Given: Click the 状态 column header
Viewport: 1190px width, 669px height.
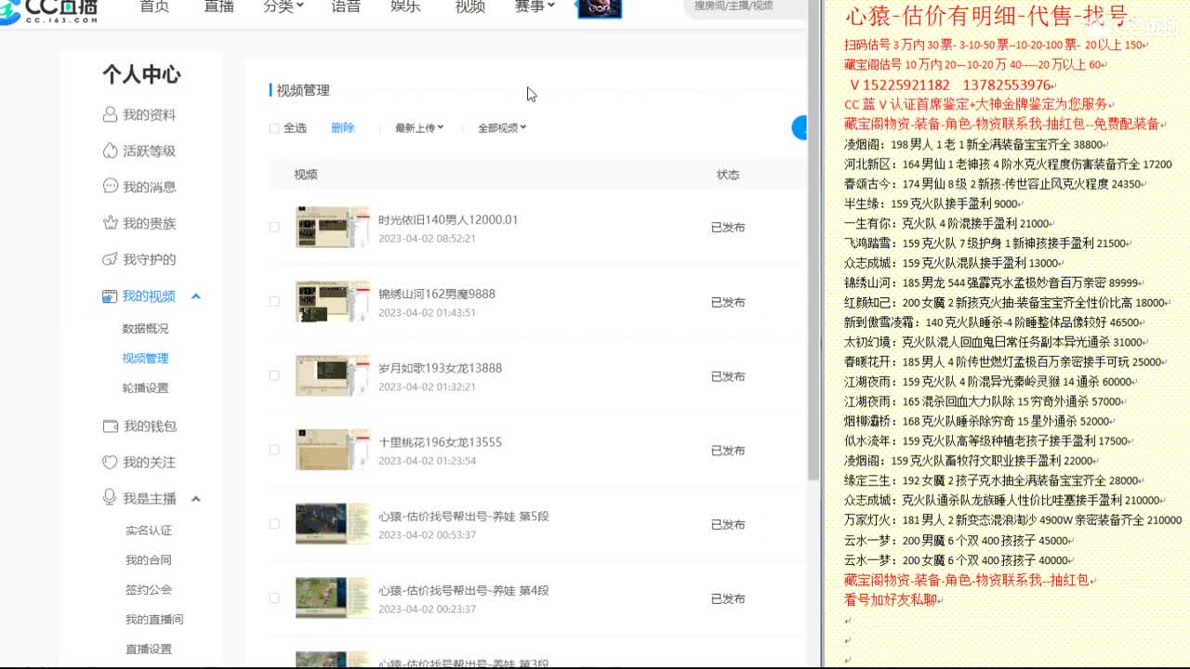Looking at the screenshot, I should coord(728,175).
